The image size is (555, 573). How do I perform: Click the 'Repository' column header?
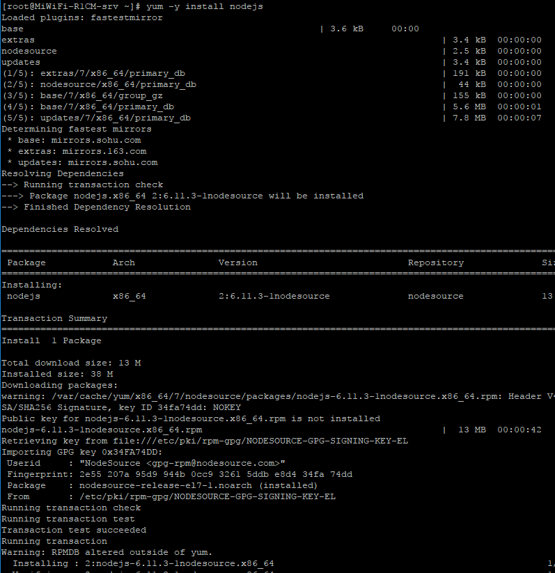pyautogui.click(x=436, y=262)
